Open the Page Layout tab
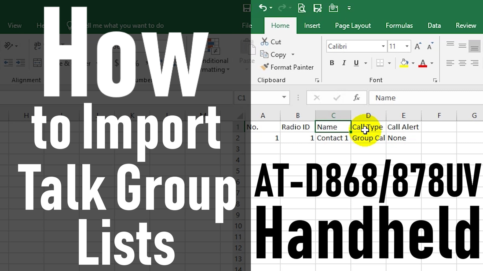This screenshot has height=271, width=483. click(x=353, y=25)
